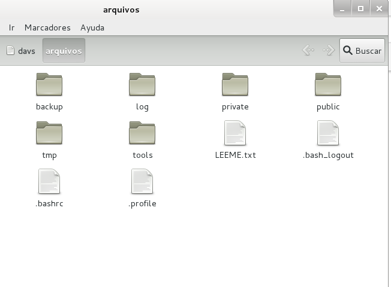Select the tmp folder icon
The width and height of the screenshot is (391, 287).
(x=49, y=133)
